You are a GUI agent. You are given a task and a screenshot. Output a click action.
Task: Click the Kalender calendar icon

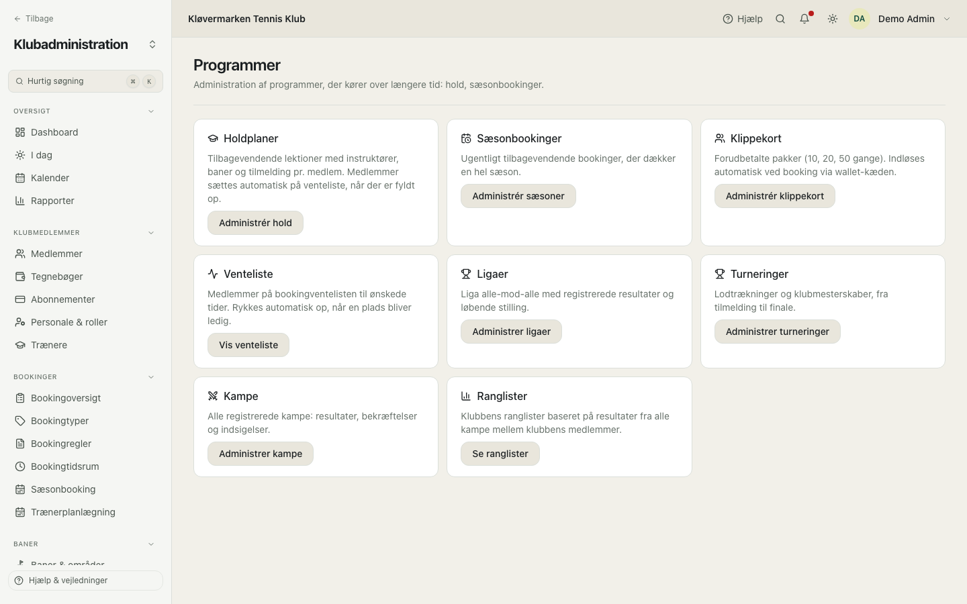tap(20, 178)
